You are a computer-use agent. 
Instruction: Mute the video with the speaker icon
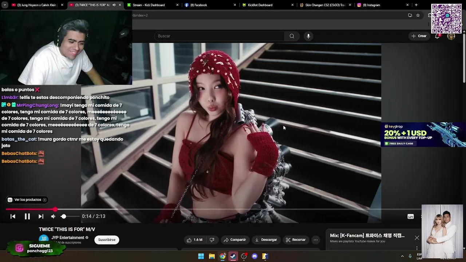[53, 217]
